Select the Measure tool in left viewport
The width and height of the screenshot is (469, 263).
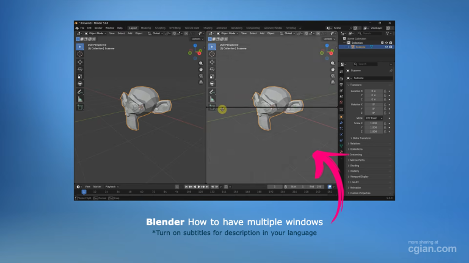click(80, 99)
